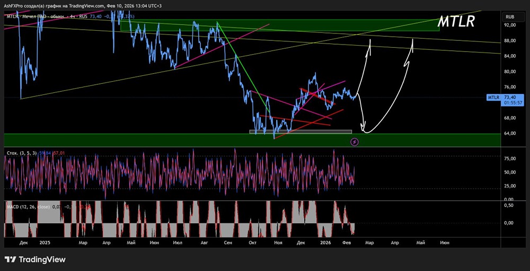Click the Сен label on time axis

pyautogui.click(x=228, y=242)
